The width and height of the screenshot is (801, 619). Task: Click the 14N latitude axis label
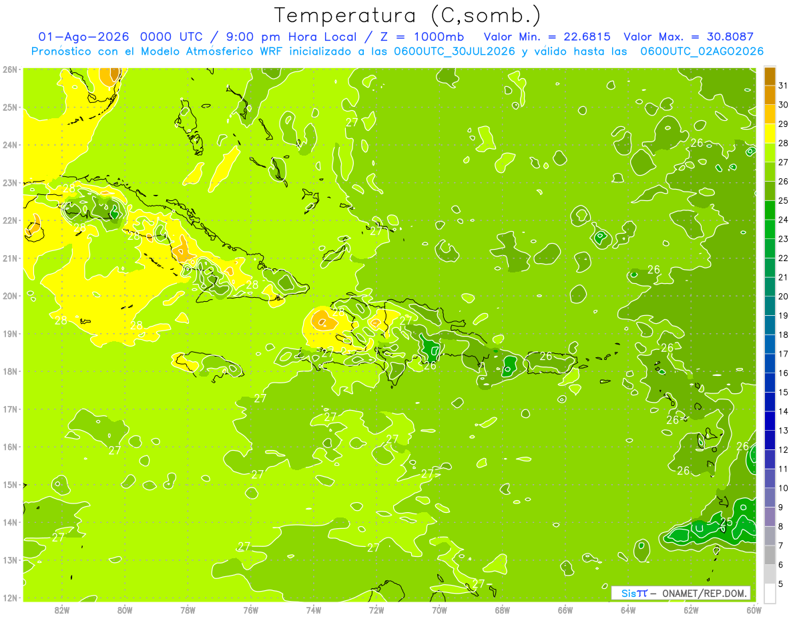10,522
